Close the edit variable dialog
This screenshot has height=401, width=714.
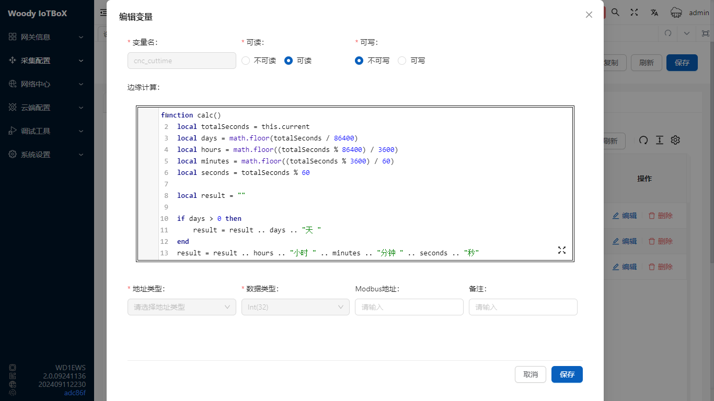pyautogui.click(x=589, y=15)
